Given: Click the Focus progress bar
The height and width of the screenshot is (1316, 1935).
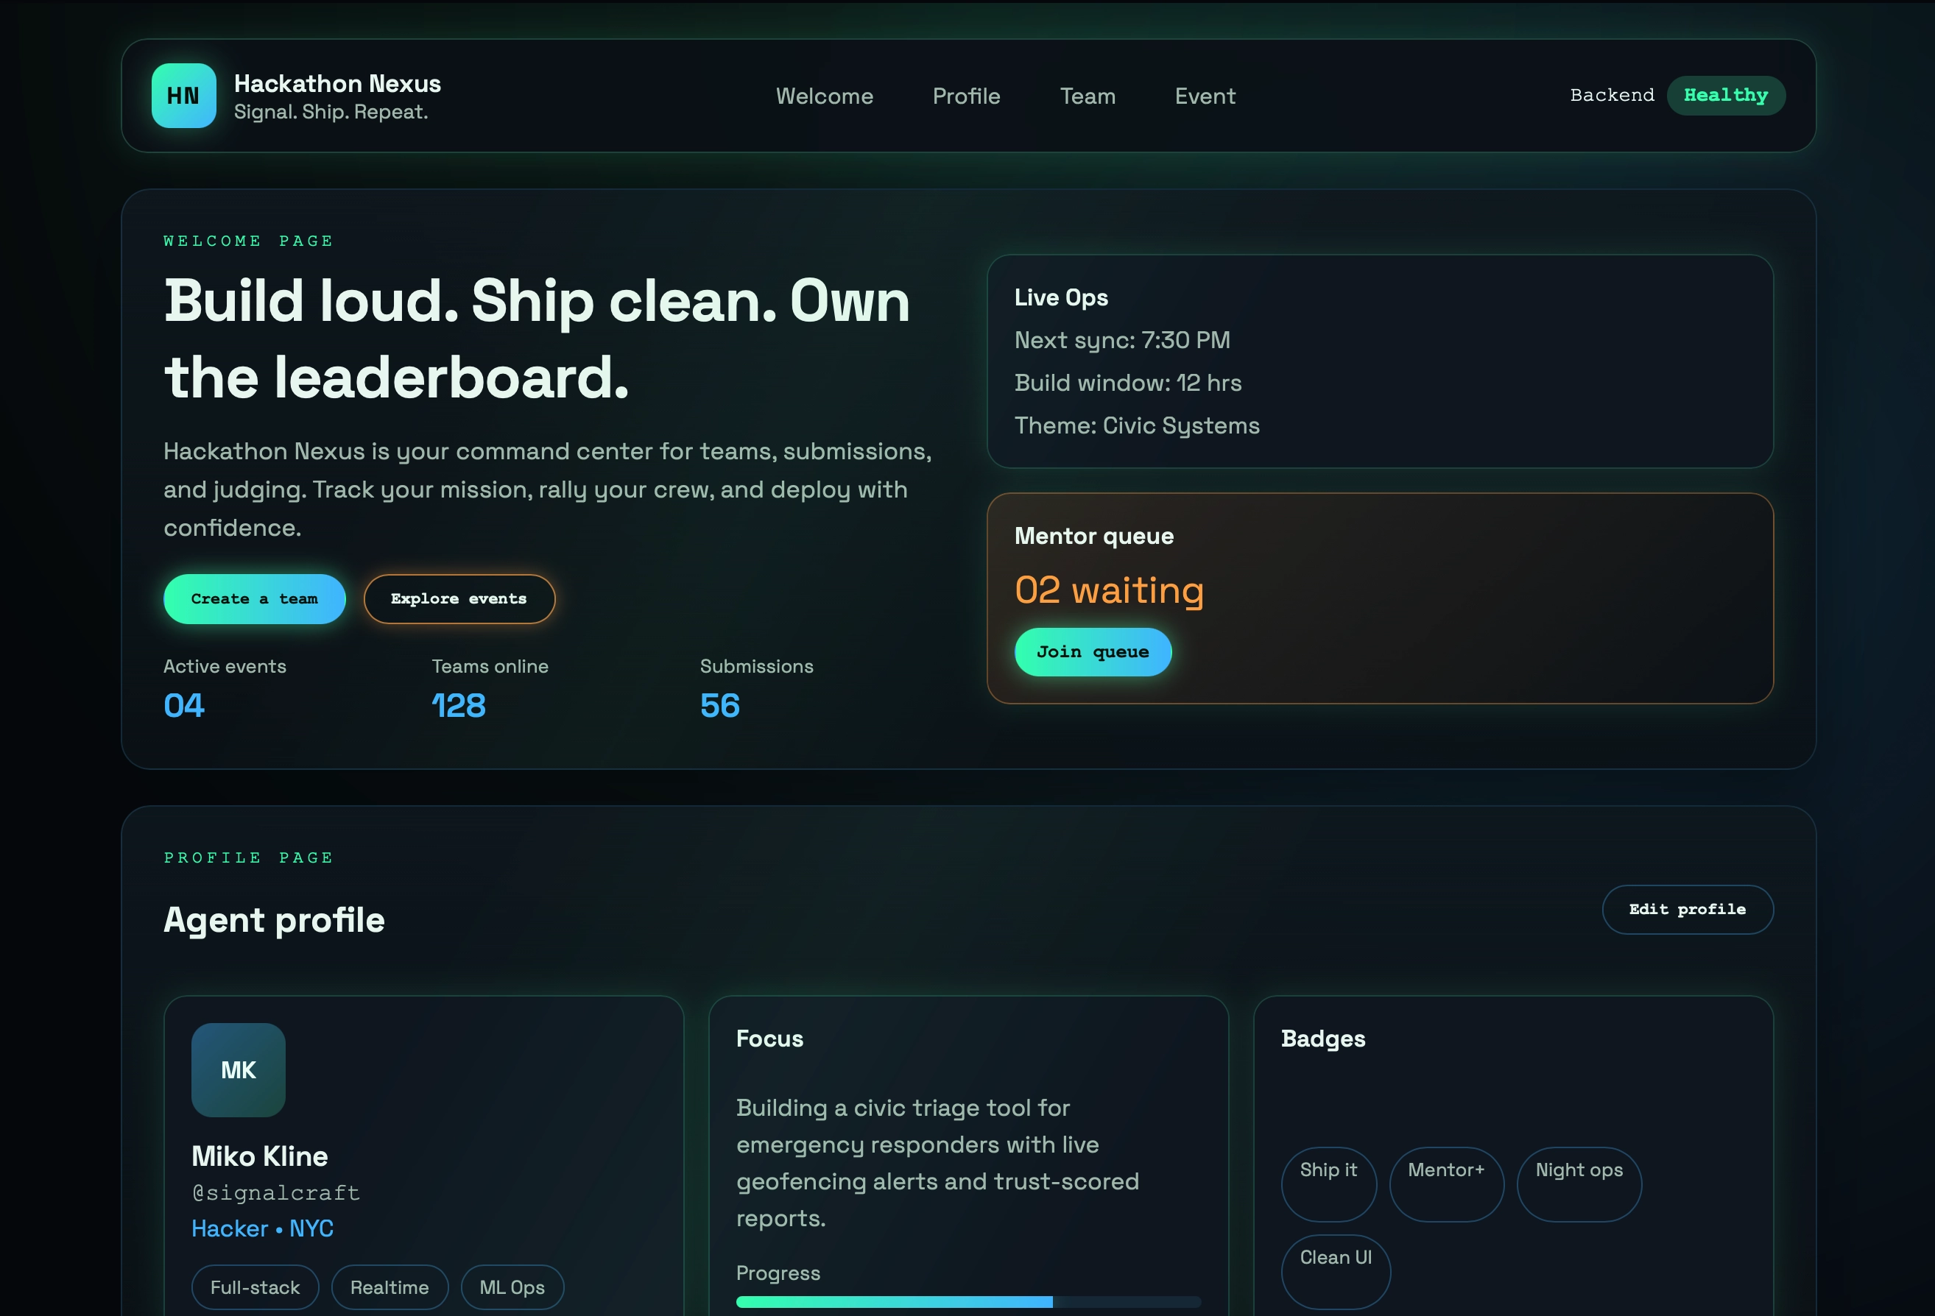Looking at the screenshot, I should tap(968, 1301).
